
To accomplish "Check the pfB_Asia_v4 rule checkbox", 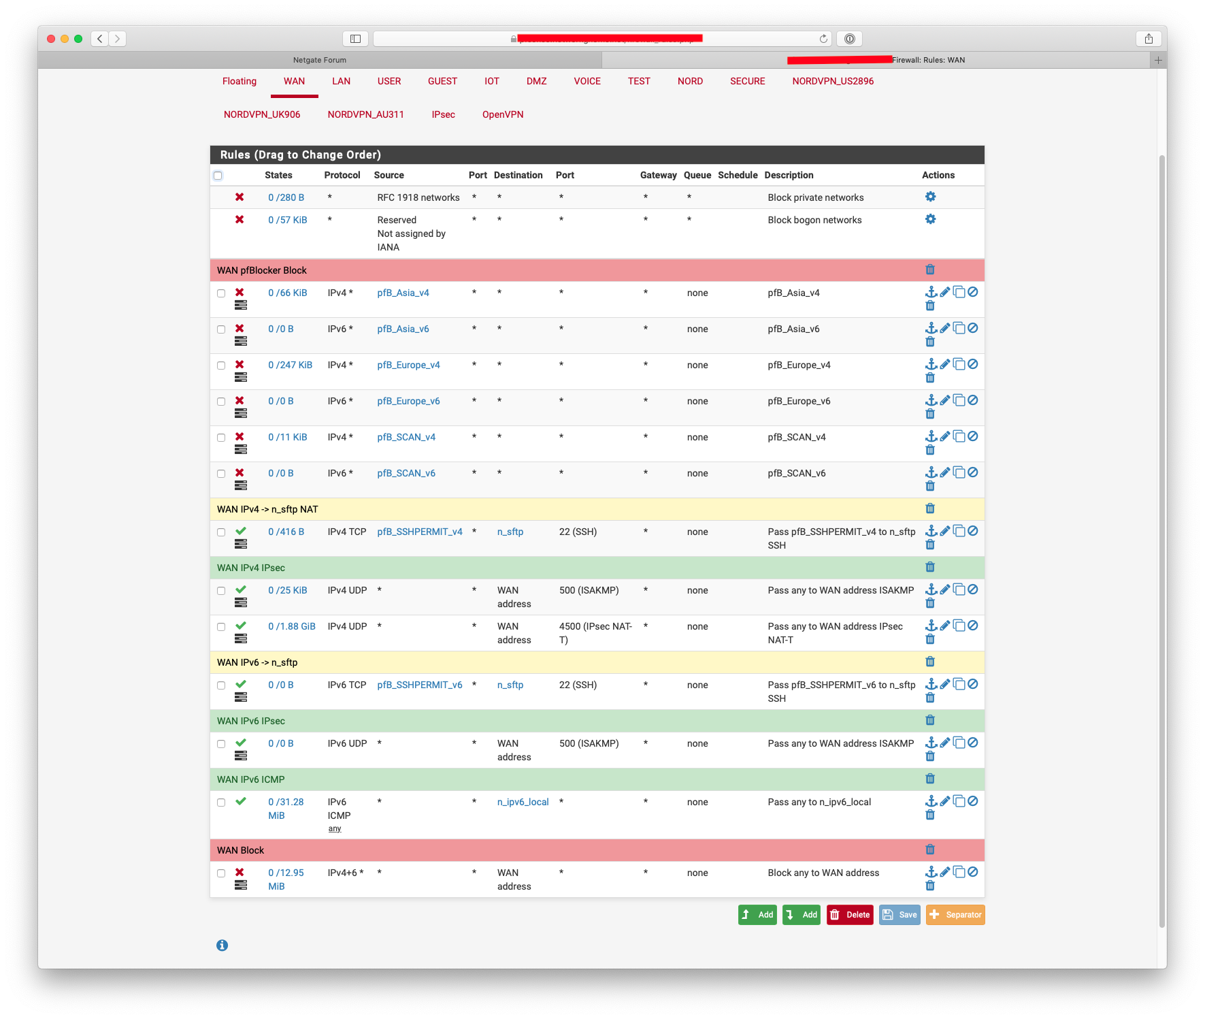I will (221, 293).
